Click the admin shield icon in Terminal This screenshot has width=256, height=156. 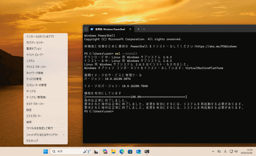(86, 29)
